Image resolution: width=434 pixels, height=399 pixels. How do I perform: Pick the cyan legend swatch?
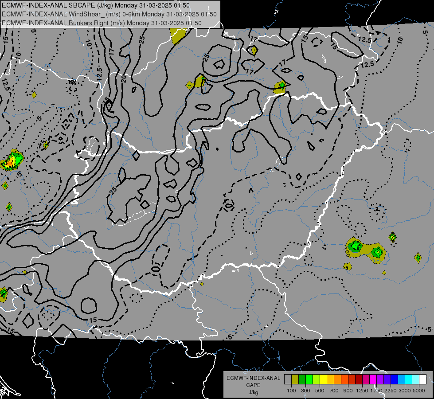click(x=409, y=379)
